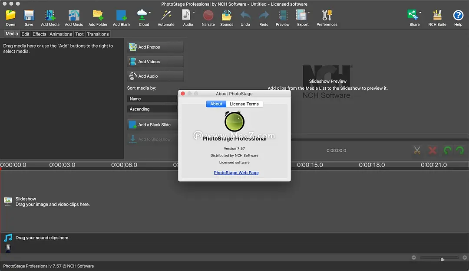Click the Redo arrow icon
Screen dimensions: 469x271
point(264,15)
